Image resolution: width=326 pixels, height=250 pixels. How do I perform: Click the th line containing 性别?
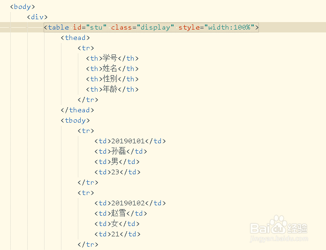112,79
